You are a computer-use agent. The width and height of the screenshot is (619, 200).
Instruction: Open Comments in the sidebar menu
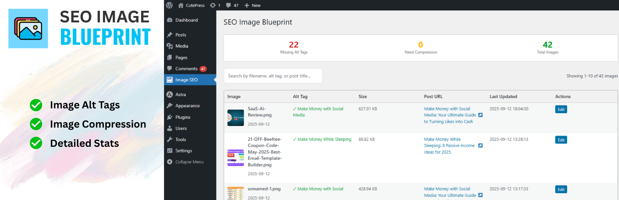[186, 69]
